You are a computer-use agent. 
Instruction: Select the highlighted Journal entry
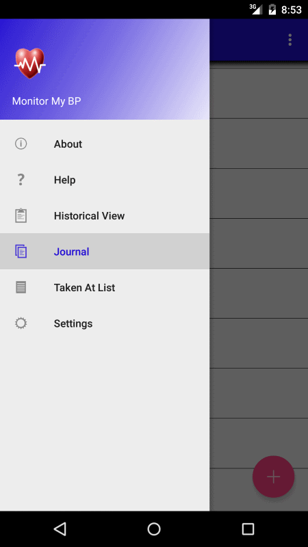click(x=105, y=252)
